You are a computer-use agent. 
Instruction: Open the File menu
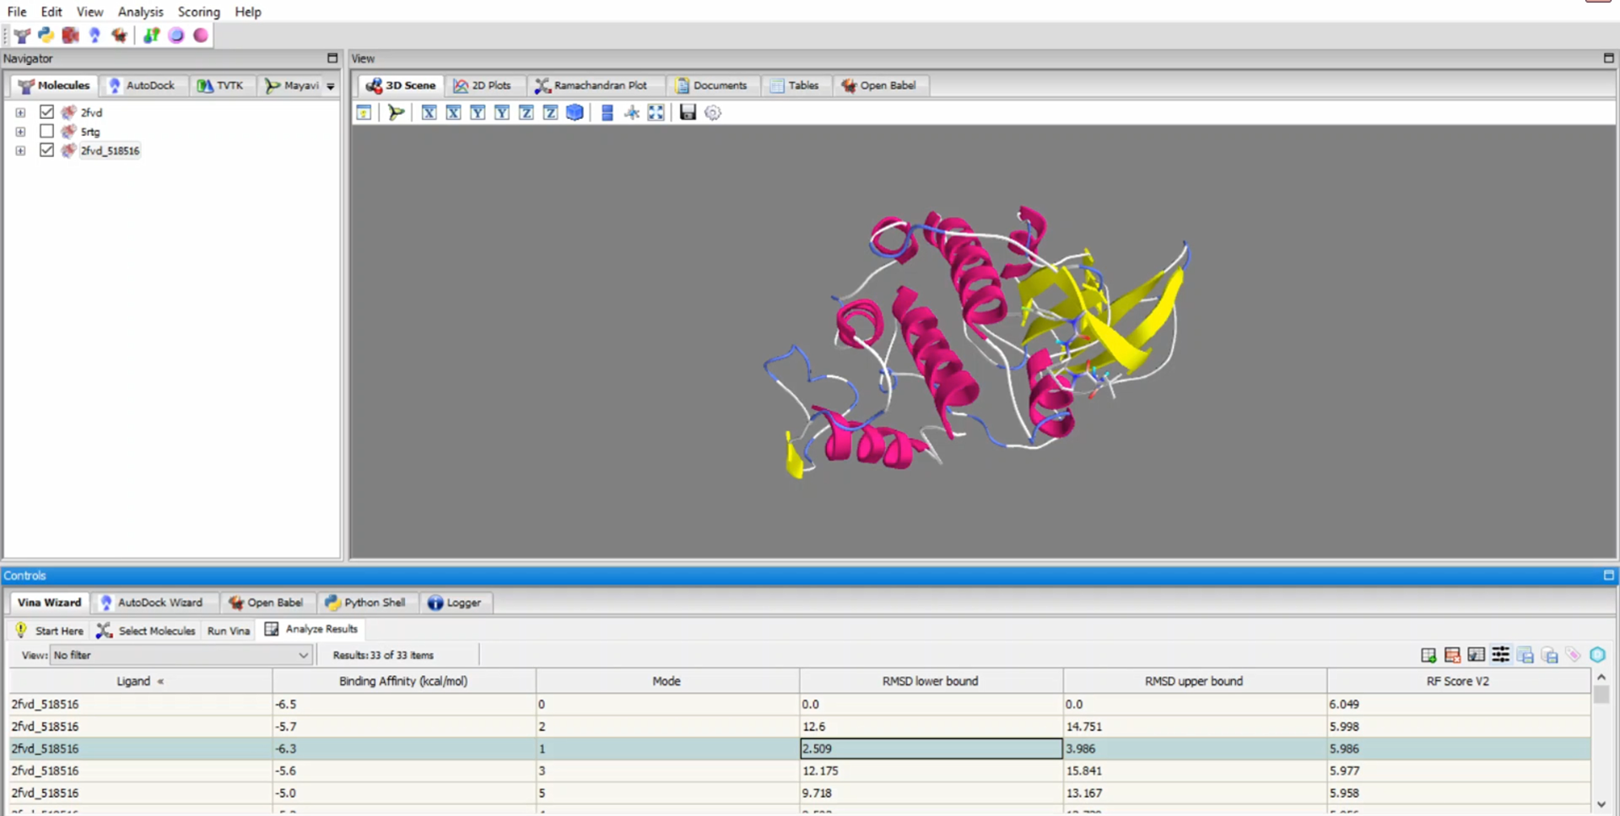17,12
